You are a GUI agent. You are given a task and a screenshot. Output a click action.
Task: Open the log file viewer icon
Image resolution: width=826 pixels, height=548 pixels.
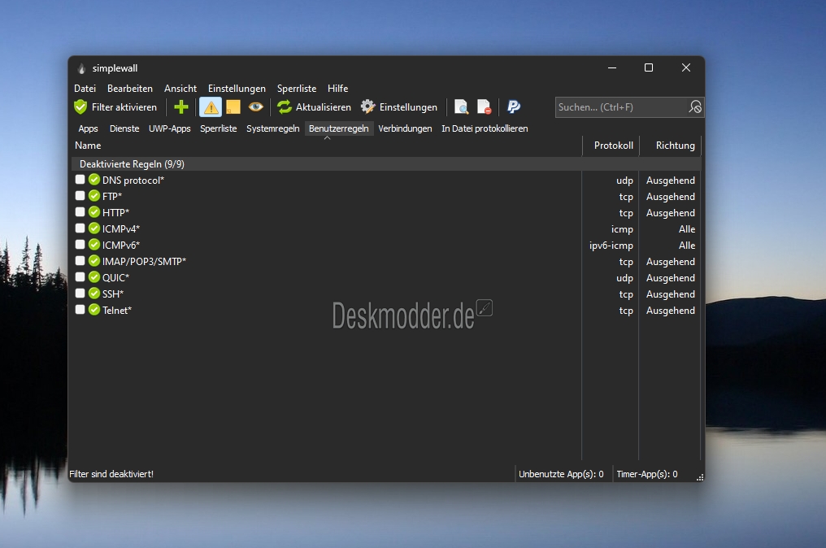(x=461, y=107)
